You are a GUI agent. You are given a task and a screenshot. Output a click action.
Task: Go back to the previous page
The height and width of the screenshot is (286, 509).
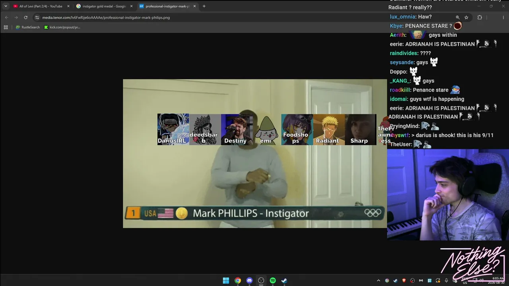pyautogui.click(x=6, y=17)
